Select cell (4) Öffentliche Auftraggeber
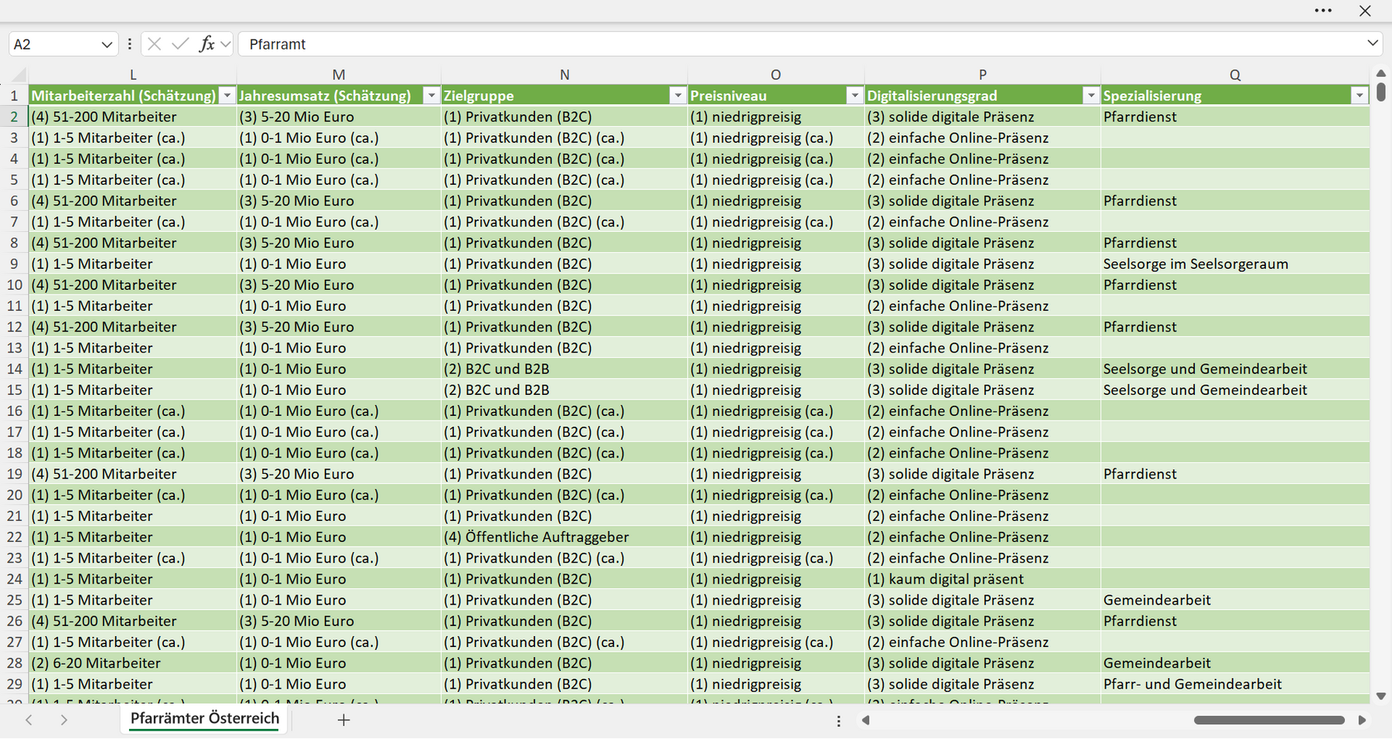1392x739 pixels. click(x=565, y=537)
